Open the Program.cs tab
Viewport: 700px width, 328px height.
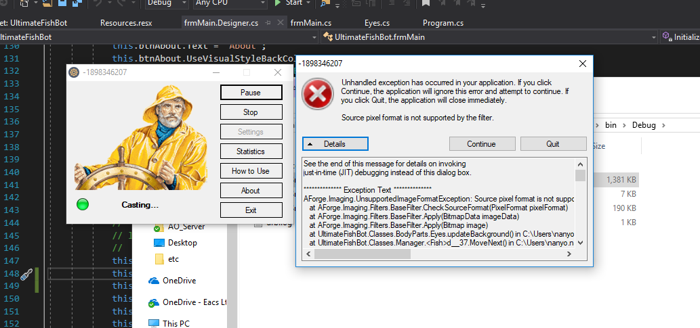tap(443, 23)
